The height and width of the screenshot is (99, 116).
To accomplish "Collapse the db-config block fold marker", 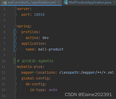I will pyautogui.click(x=16, y=84).
